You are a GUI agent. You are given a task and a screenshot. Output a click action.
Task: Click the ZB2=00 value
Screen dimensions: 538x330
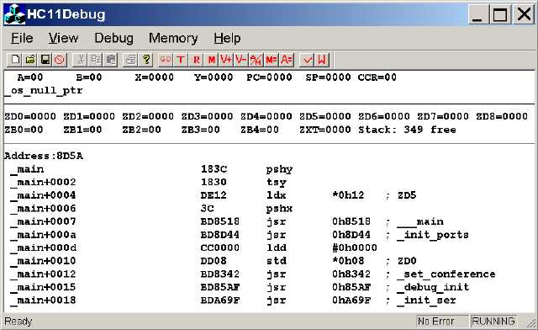click(x=142, y=130)
